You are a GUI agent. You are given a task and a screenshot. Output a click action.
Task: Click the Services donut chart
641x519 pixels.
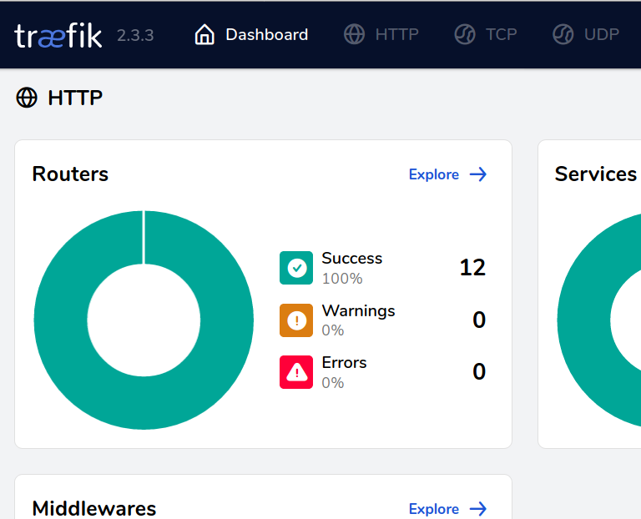point(599,320)
